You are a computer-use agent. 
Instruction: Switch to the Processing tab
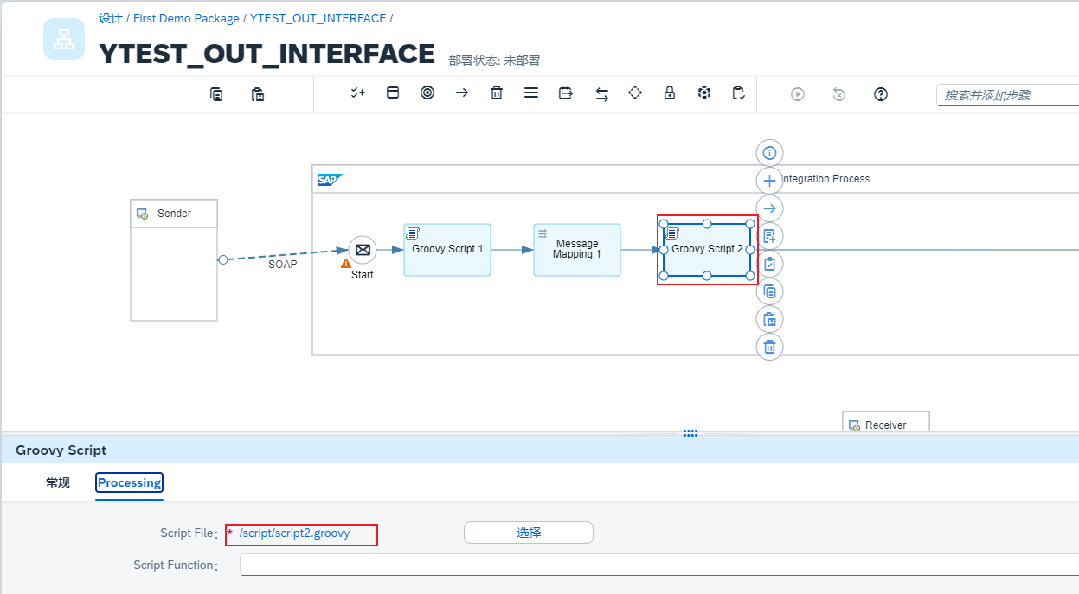coord(129,482)
